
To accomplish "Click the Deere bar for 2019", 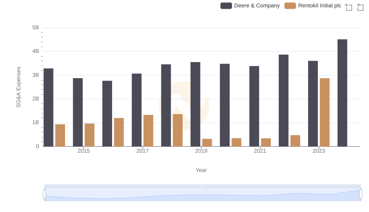I will (x=195, y=104).
